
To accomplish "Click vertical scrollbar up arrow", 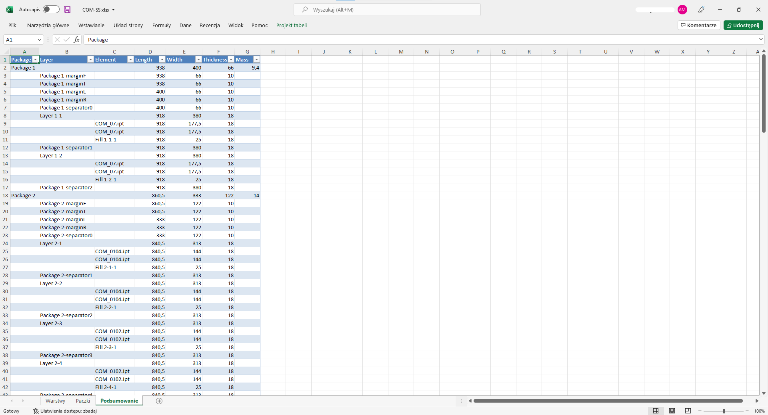I will click(764, 51).
